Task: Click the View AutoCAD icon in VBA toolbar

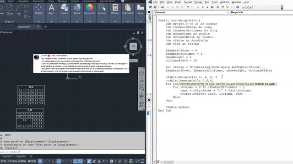Action: click(150, 7)
